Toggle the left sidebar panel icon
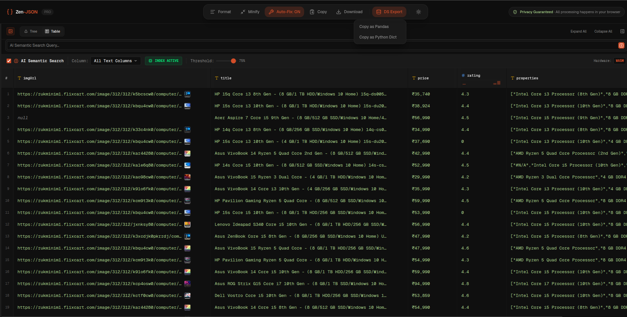The image size is (627, 317). [x=11, y=31]
